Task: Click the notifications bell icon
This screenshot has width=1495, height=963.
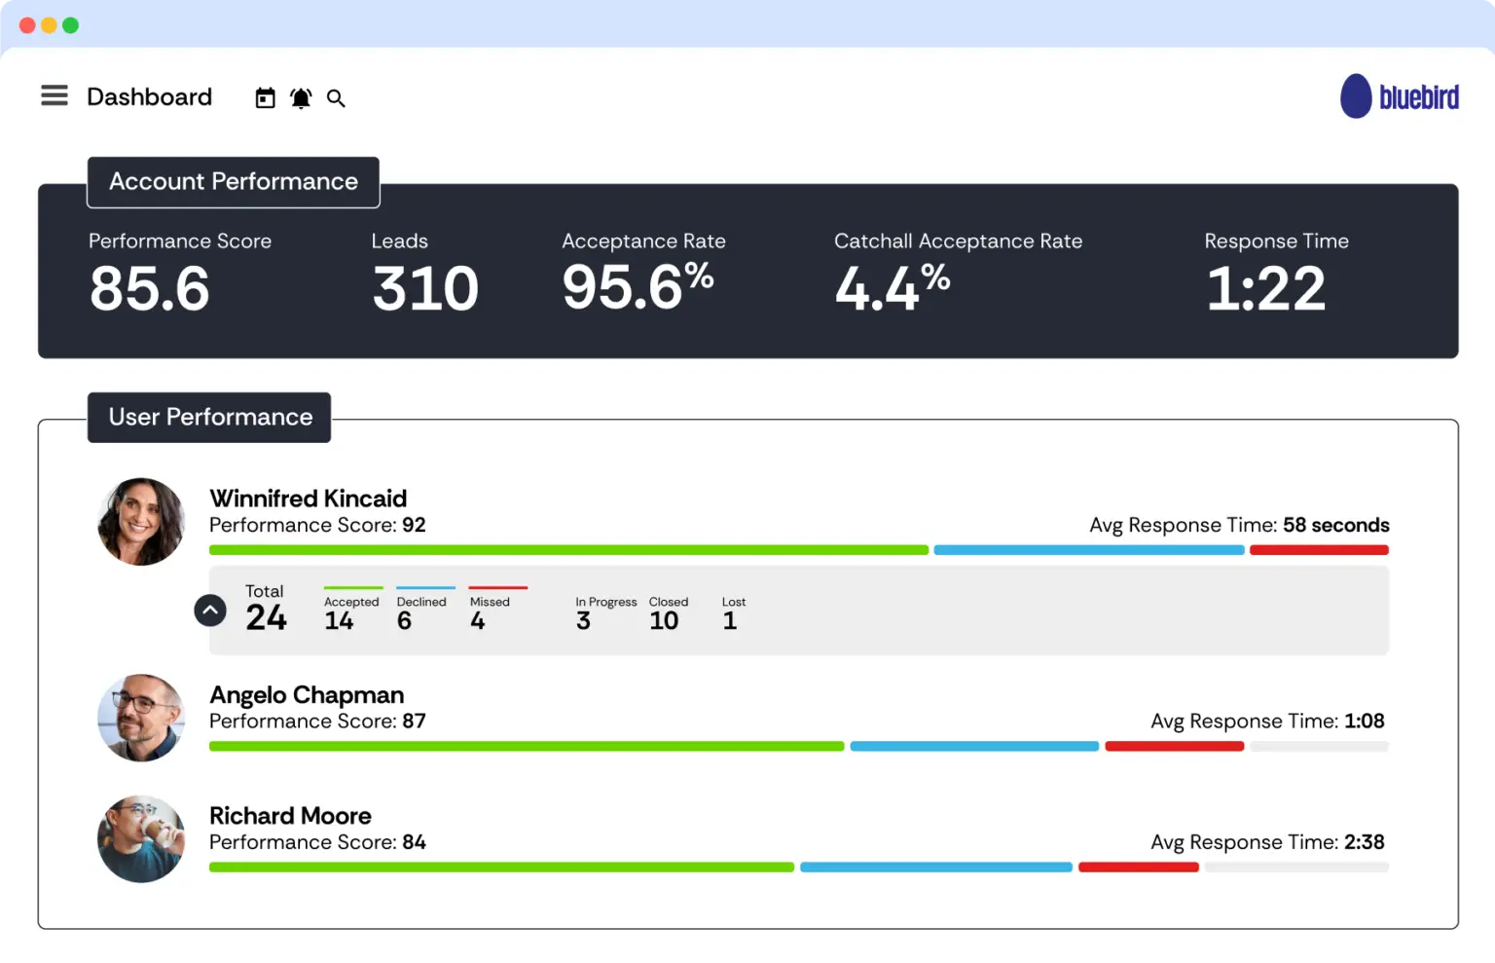Action: pos(301,98)
